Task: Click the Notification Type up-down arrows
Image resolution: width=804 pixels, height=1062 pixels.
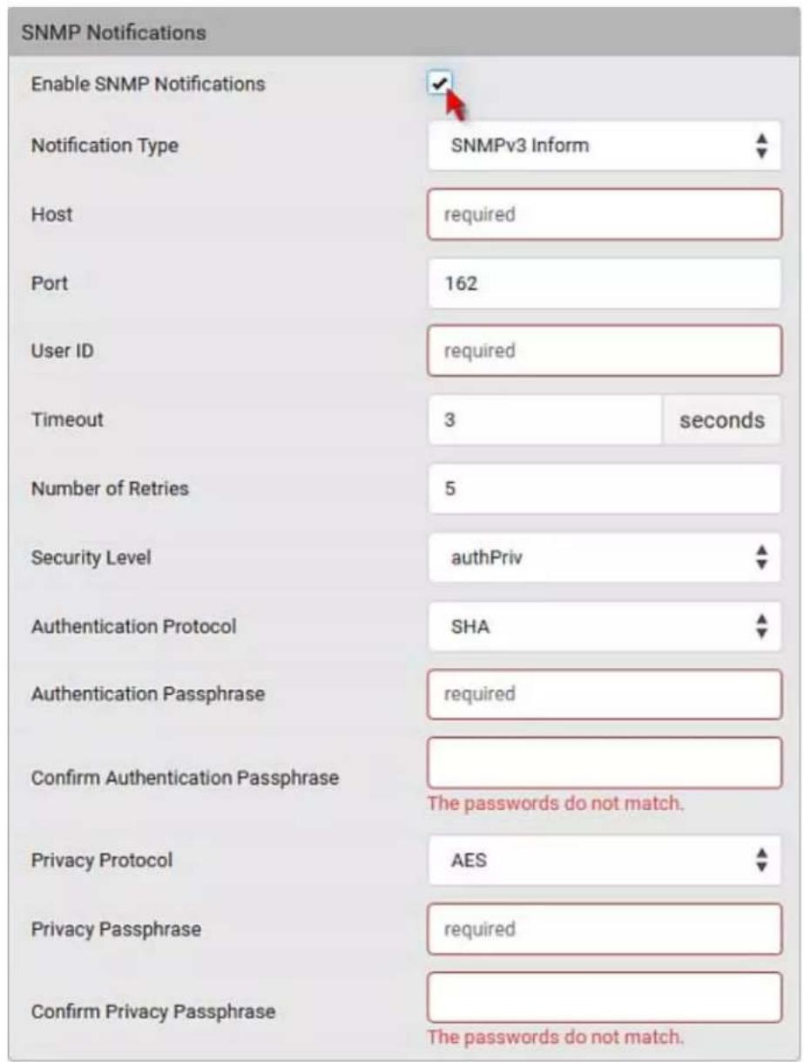Action: (762, 146)
